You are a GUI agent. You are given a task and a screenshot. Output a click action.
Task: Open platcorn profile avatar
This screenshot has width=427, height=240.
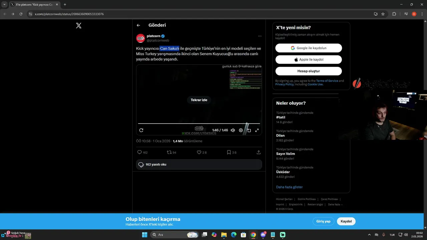(x=140, y=38)
